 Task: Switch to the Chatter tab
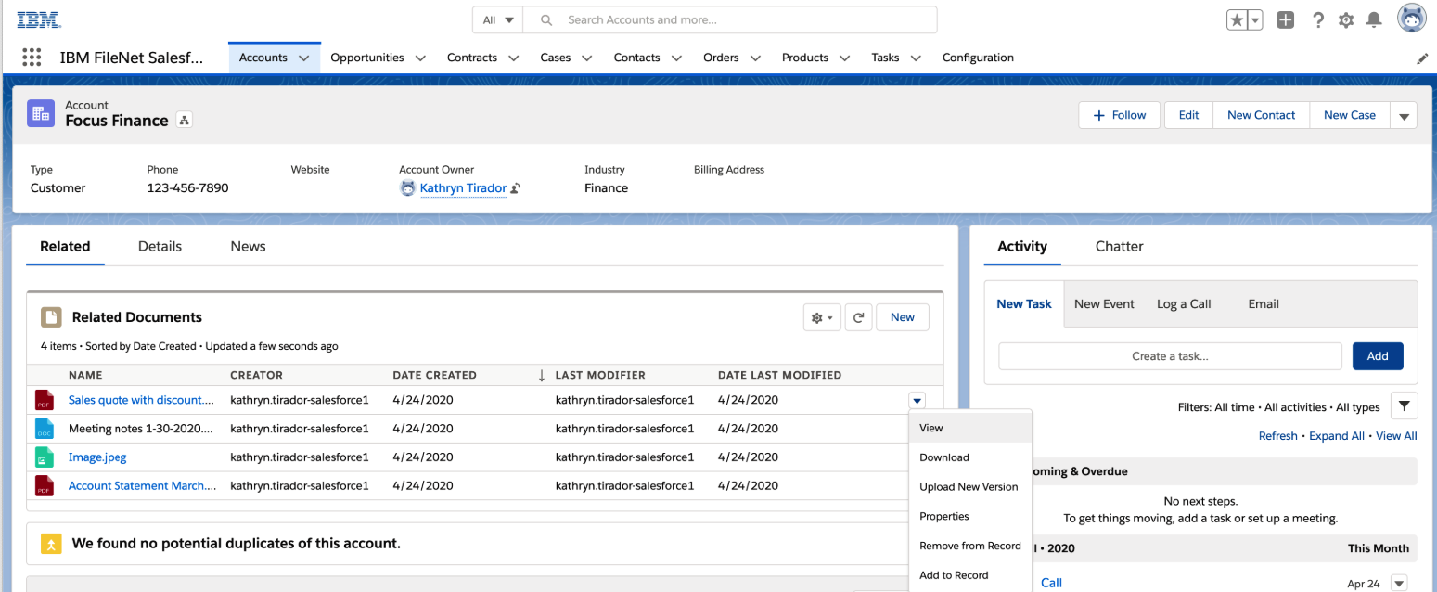1119,247
